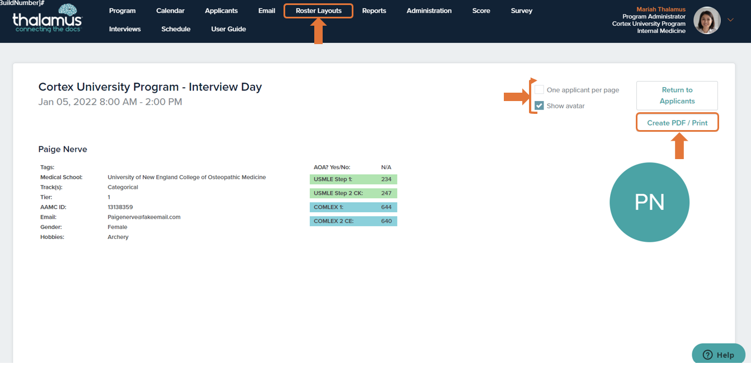Go to the Applicants menu
Image resolution: width=751 pixels, height=388 pixels.
(x=221, y=11)
